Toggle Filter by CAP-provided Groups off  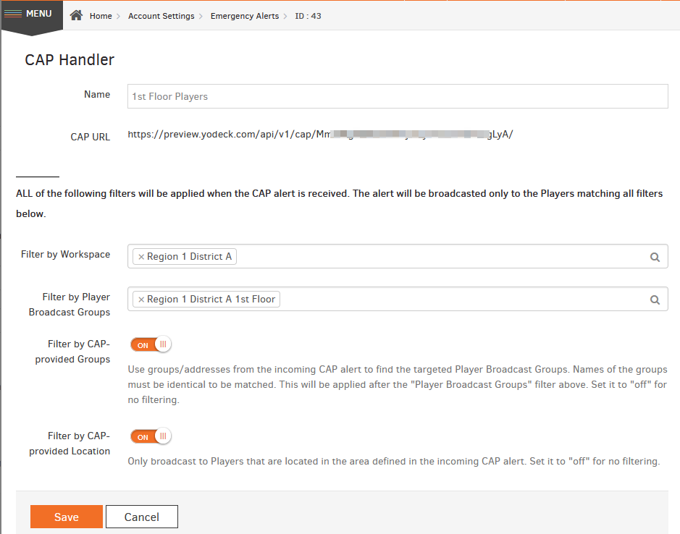151,345
